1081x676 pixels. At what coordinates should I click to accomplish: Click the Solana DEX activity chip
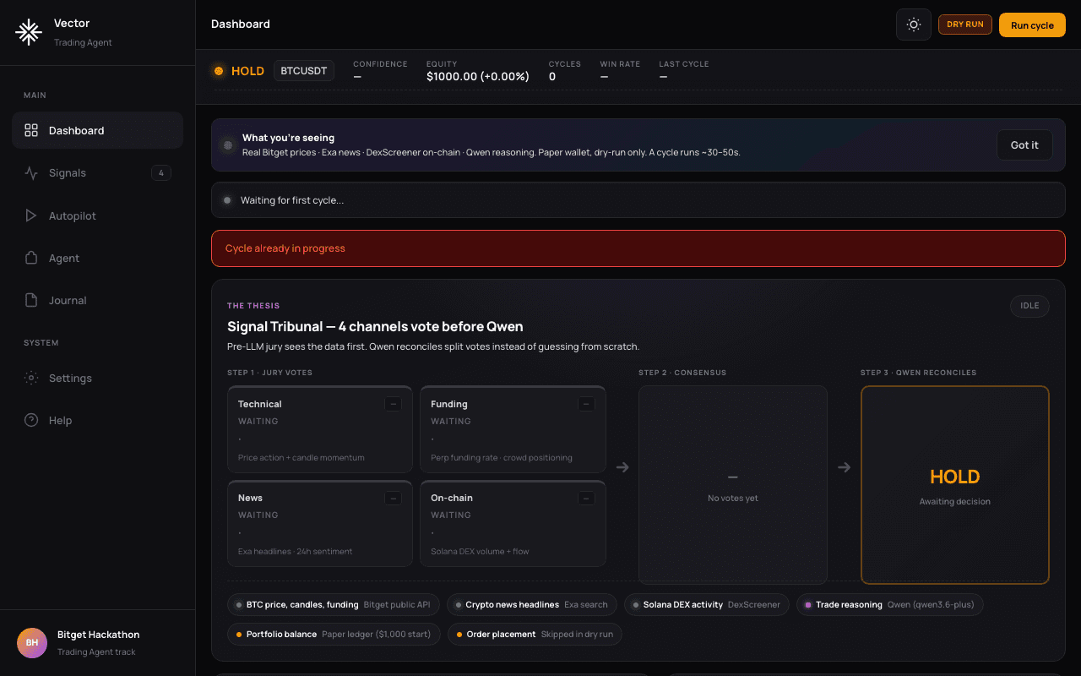pyautogui.click(x=708, y=605)
